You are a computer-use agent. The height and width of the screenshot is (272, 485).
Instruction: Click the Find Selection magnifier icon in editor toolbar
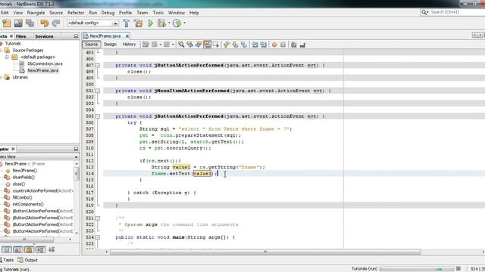click(x=181, y=45)
